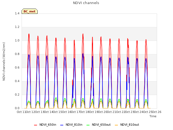Click the 'Oct 18' x-axis date label
The height and width of the screenshot is (130, 173).
click(x=85, y=112)
